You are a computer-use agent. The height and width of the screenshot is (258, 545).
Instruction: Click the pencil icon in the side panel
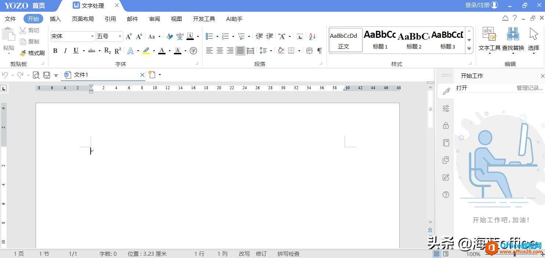[x=446, y=91]
